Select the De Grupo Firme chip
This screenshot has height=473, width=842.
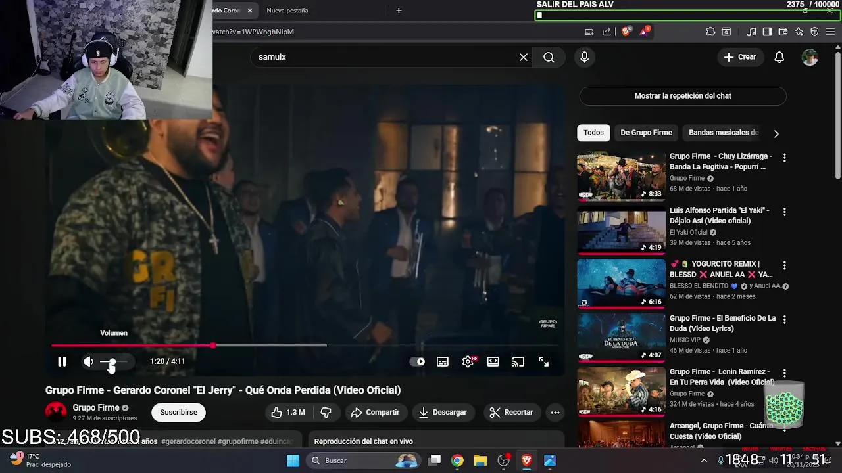(x=646, y=133)
